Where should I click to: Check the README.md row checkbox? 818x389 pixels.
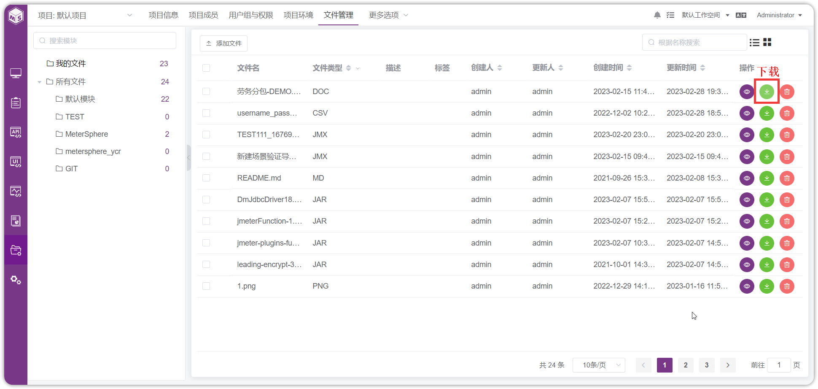tap(206, 178)
